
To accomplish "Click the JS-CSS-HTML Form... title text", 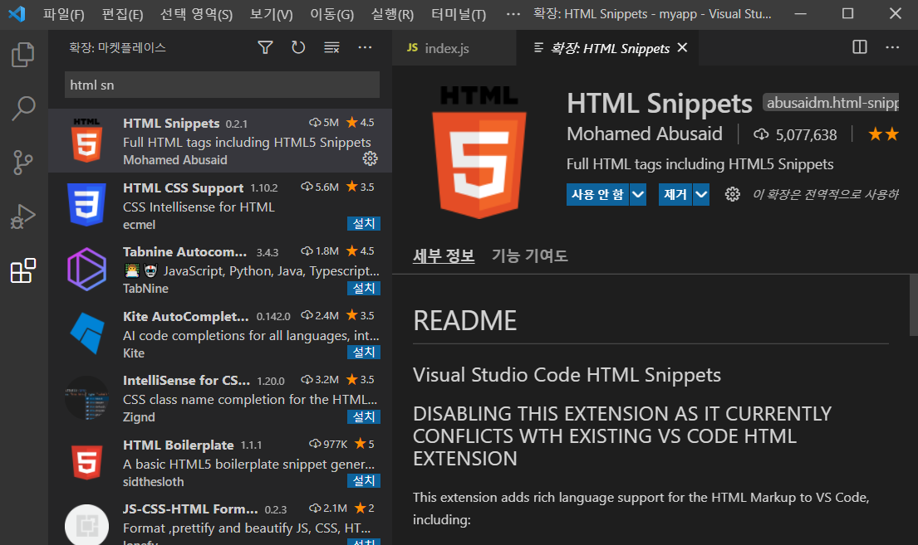I will pyautogui.click(x=190, y=509).
